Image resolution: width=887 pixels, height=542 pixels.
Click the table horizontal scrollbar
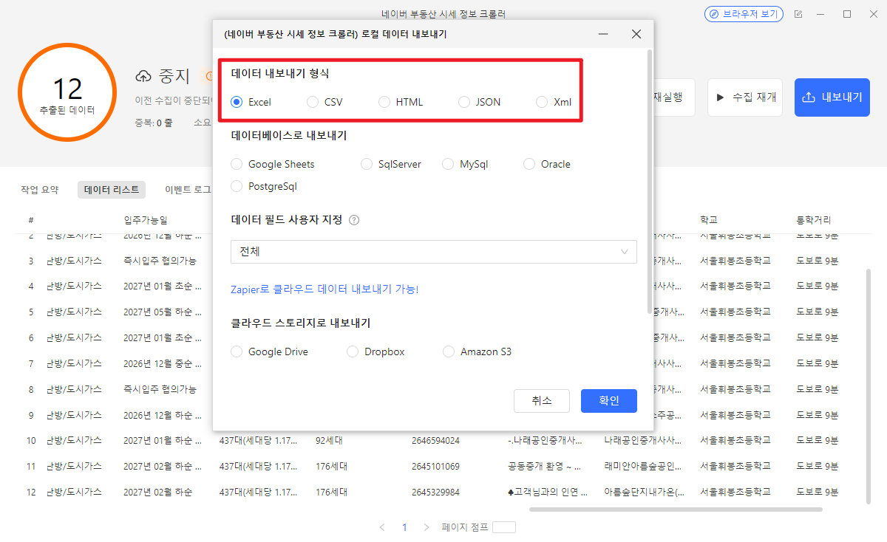coord(676,509)
